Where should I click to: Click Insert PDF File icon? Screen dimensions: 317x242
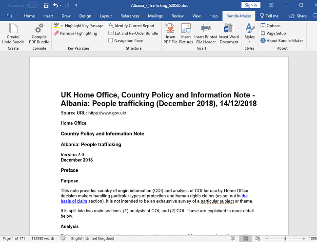pyautogui.click(x=170, y=28)
